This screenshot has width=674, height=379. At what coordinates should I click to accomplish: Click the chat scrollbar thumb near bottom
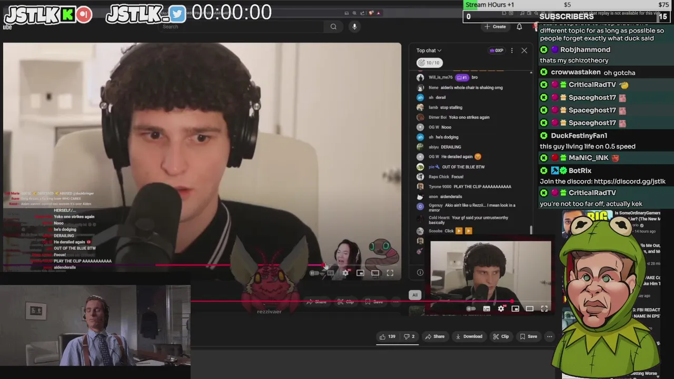[x=531, y=230]
